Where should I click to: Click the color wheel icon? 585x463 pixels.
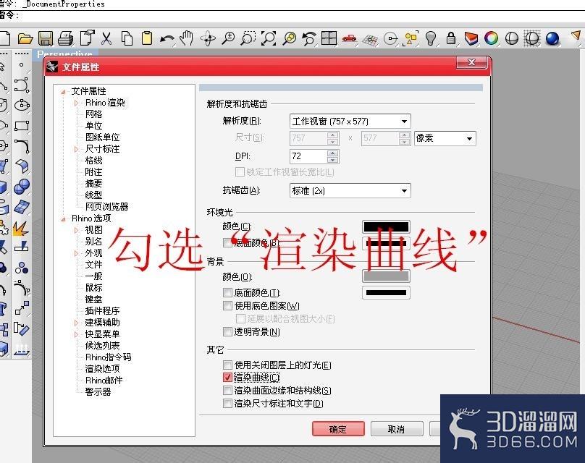tap(492, 38)
